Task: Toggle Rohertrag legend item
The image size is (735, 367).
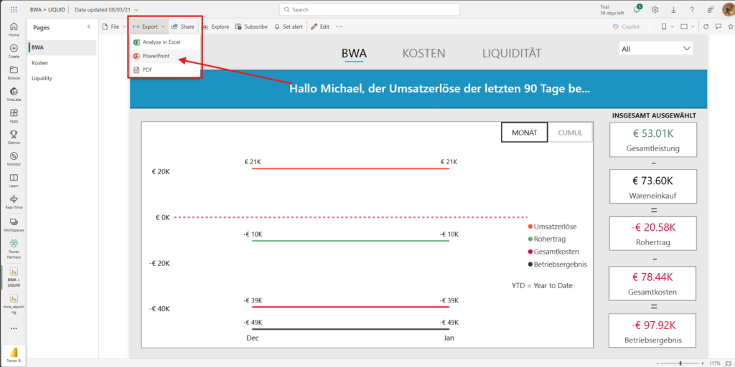Action: (548, 239)
